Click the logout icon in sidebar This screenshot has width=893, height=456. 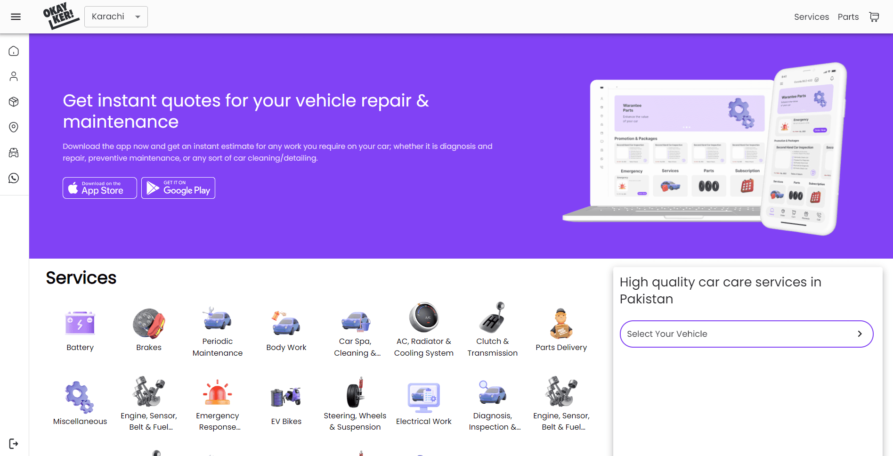click(x=14, y=444)
